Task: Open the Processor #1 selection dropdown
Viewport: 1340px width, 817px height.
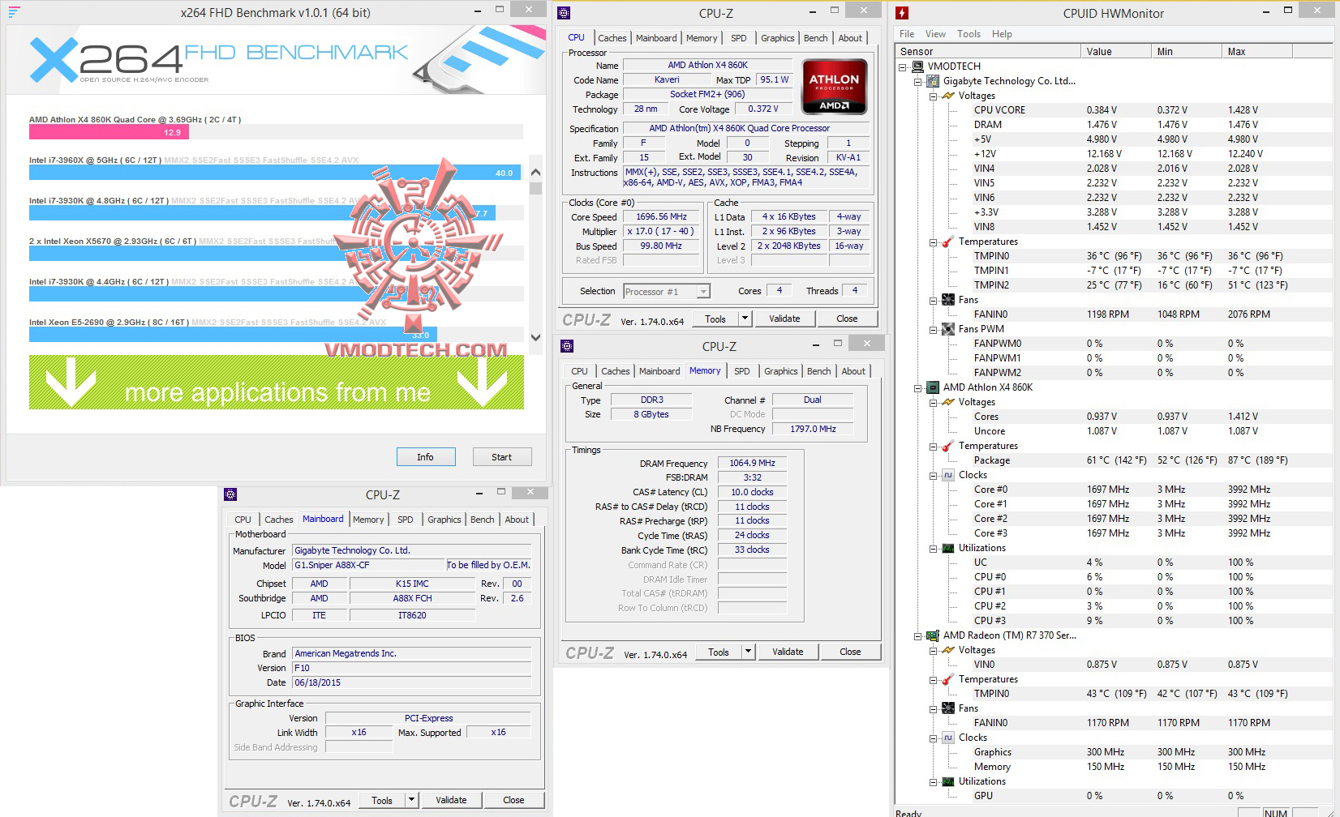Action: (703, 291)
